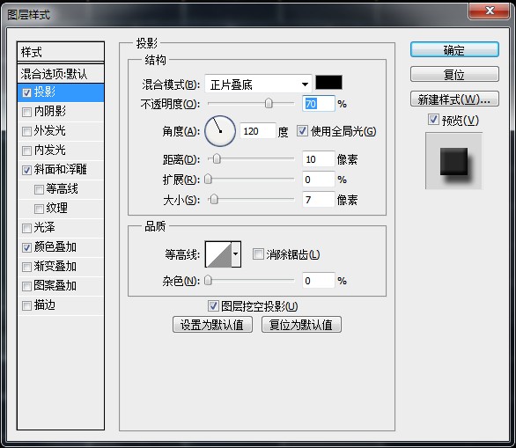Click the 扩展 value field
Screen dimensions: 516x448
[319, 180]
